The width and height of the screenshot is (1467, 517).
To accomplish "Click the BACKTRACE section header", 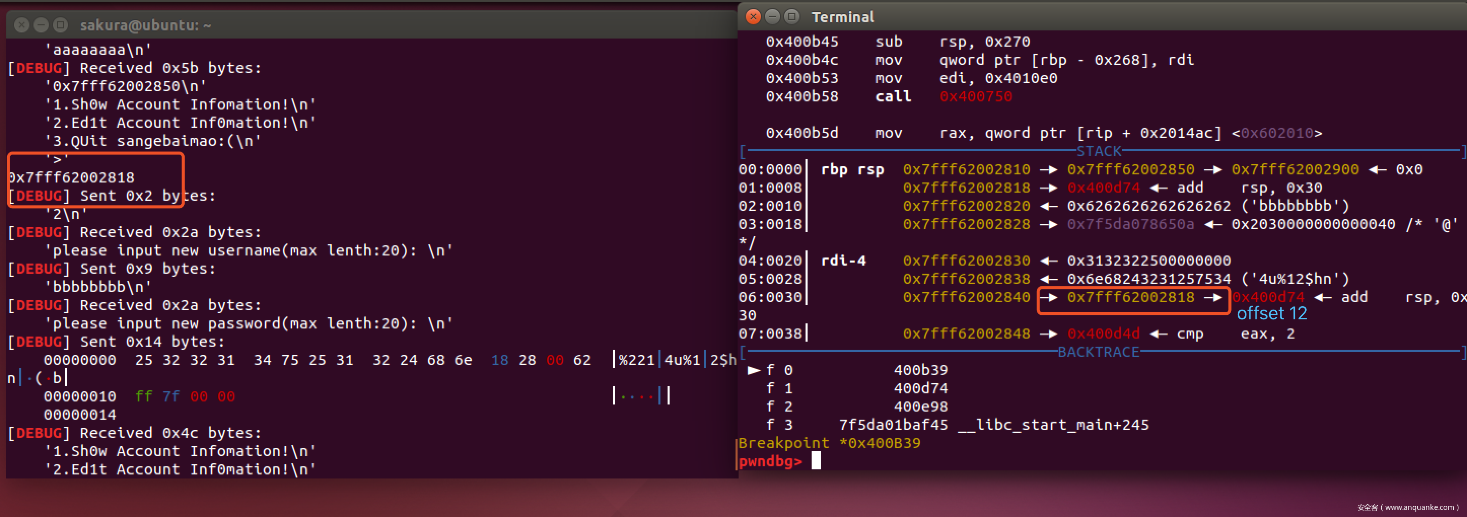I will (1099, 352).
